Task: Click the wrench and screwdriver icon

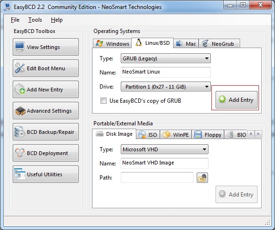Action: pyautogui.click(x=20, y=68)
